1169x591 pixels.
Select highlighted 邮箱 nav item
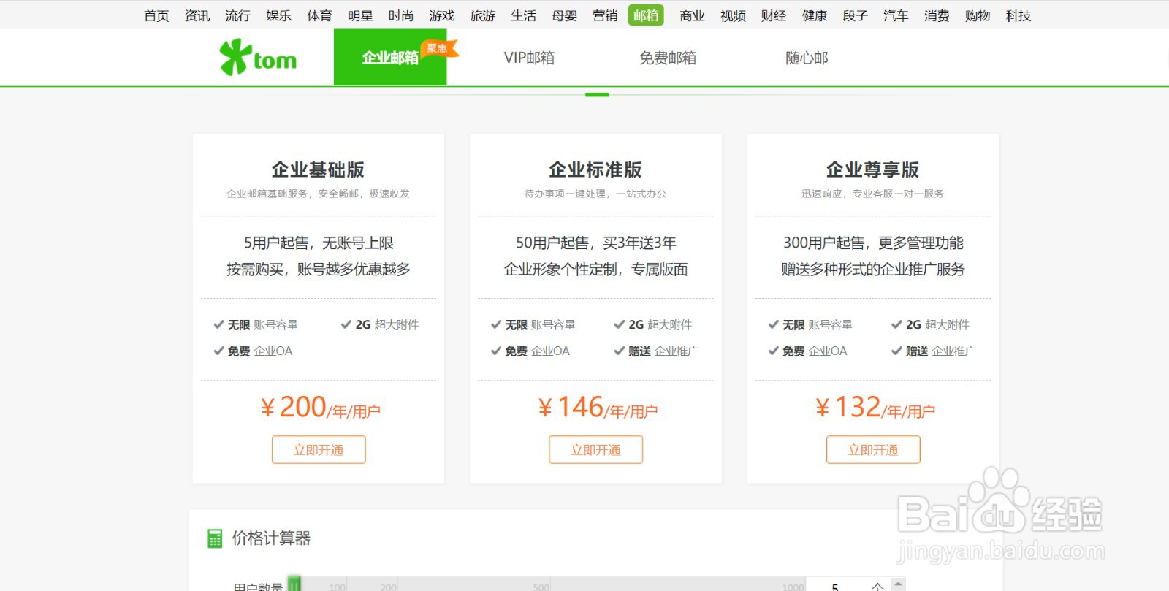pyautogui.click(x=646, y=15)
